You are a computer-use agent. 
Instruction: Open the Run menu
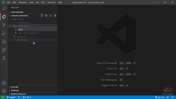coord(43,2)
